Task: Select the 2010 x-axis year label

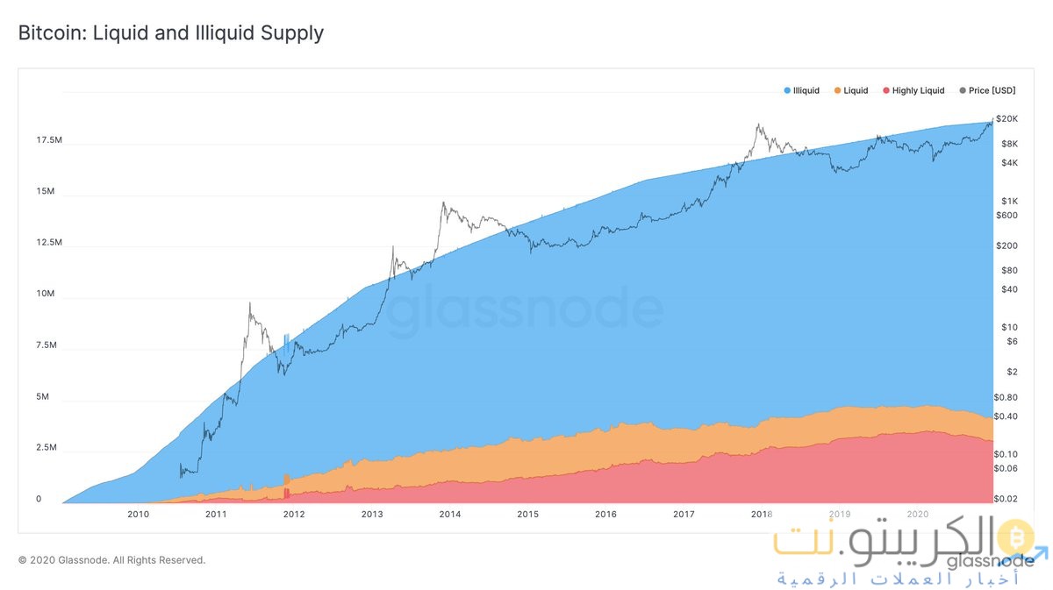Action: pyautogui.click(x=139, y=514)
